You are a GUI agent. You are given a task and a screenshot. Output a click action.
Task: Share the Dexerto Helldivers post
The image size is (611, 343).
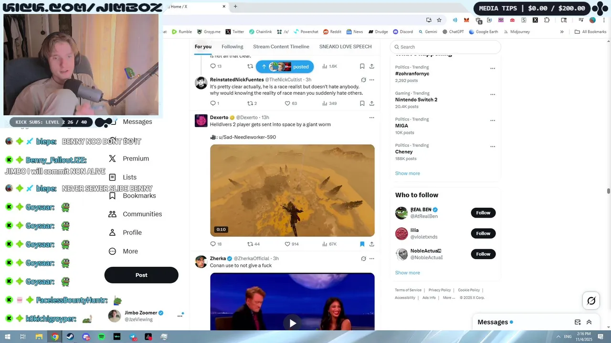(372, 244)
